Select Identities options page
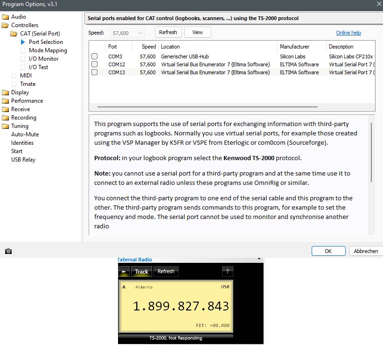 (22, 143)
